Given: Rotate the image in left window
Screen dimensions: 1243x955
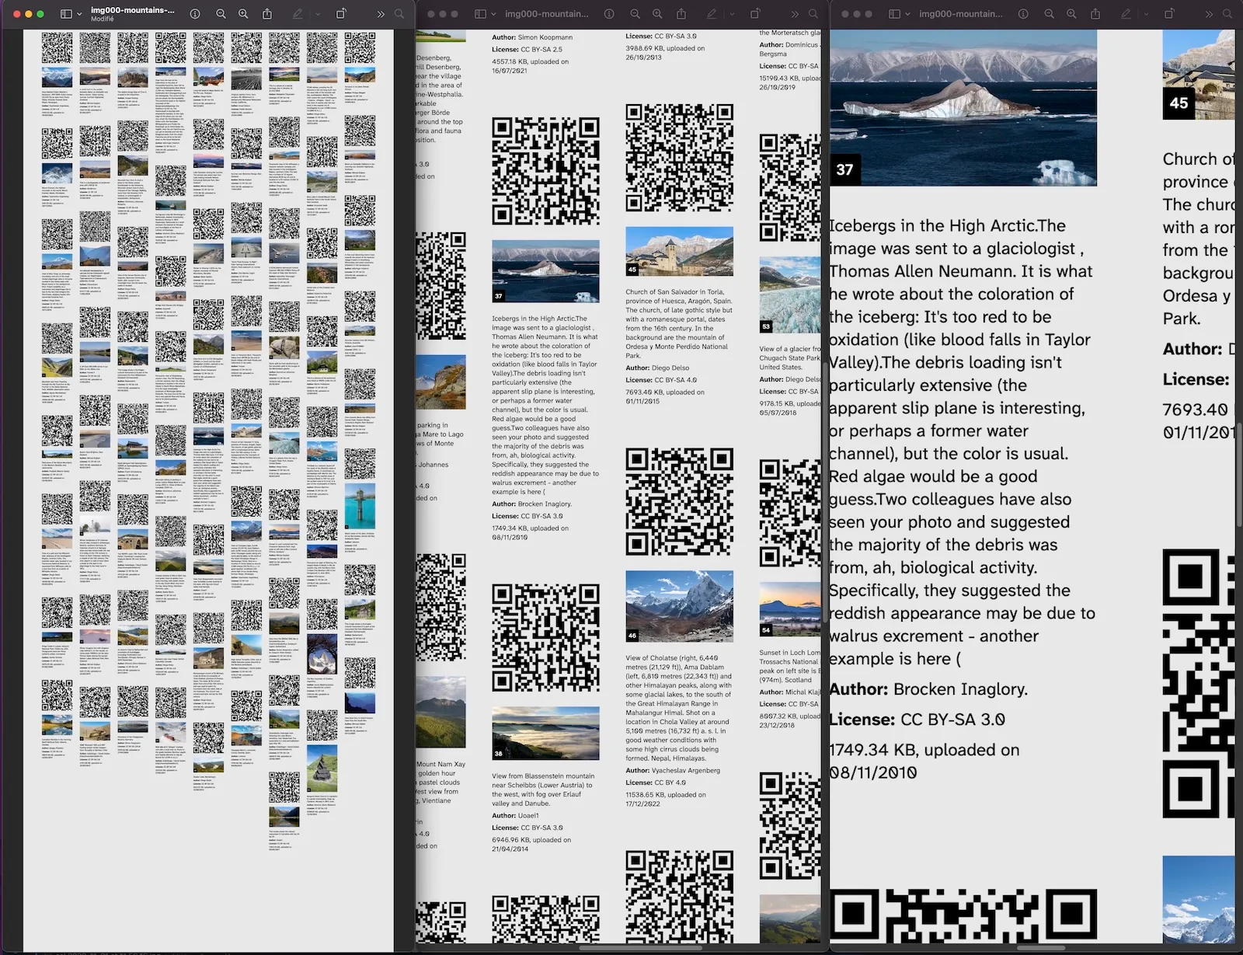Looking at the screenshot, I should 341,14.
